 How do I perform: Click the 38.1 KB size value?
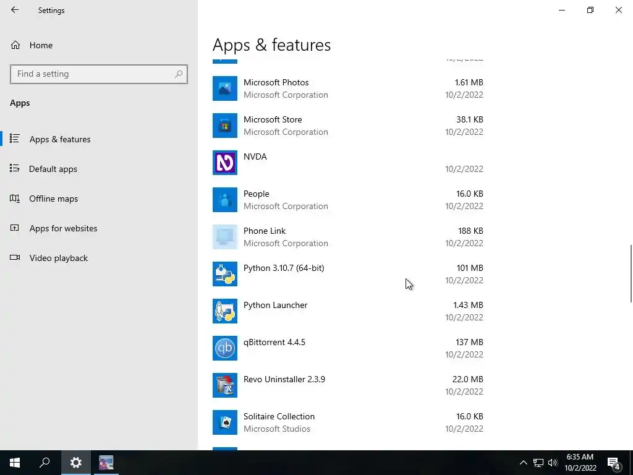point(470,119)
